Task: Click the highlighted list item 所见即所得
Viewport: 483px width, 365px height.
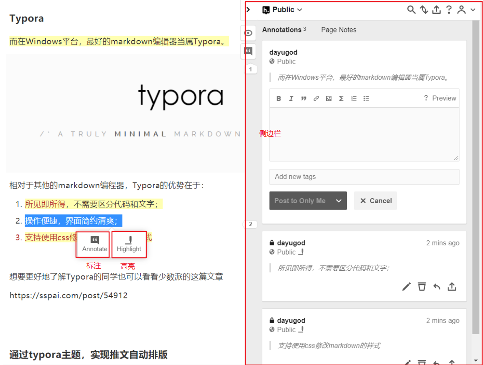Action: click(93, 204)
